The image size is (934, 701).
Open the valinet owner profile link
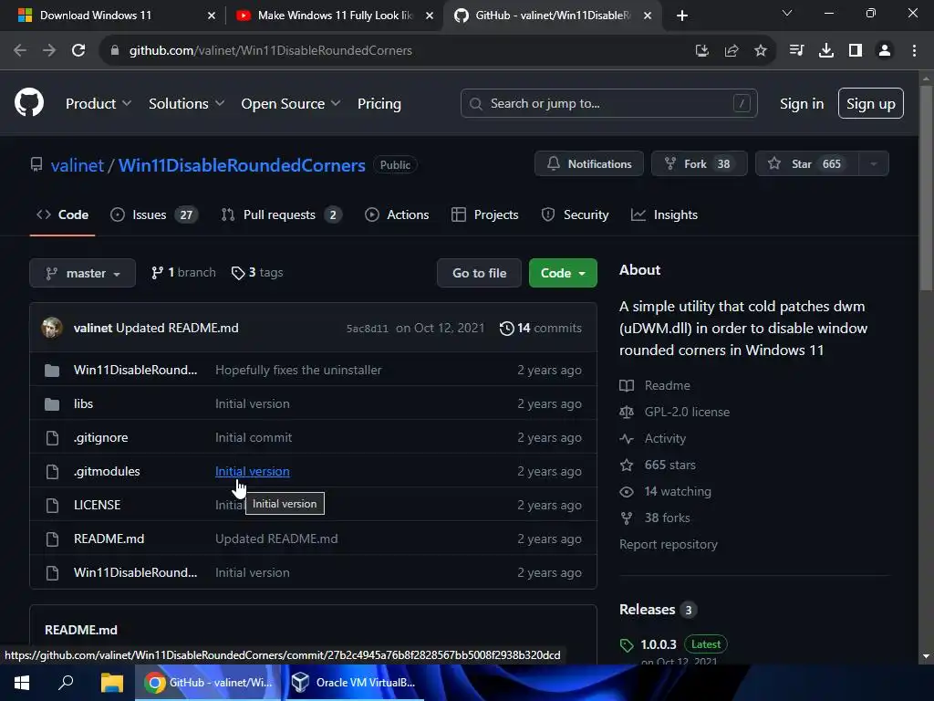pos(78,165)
